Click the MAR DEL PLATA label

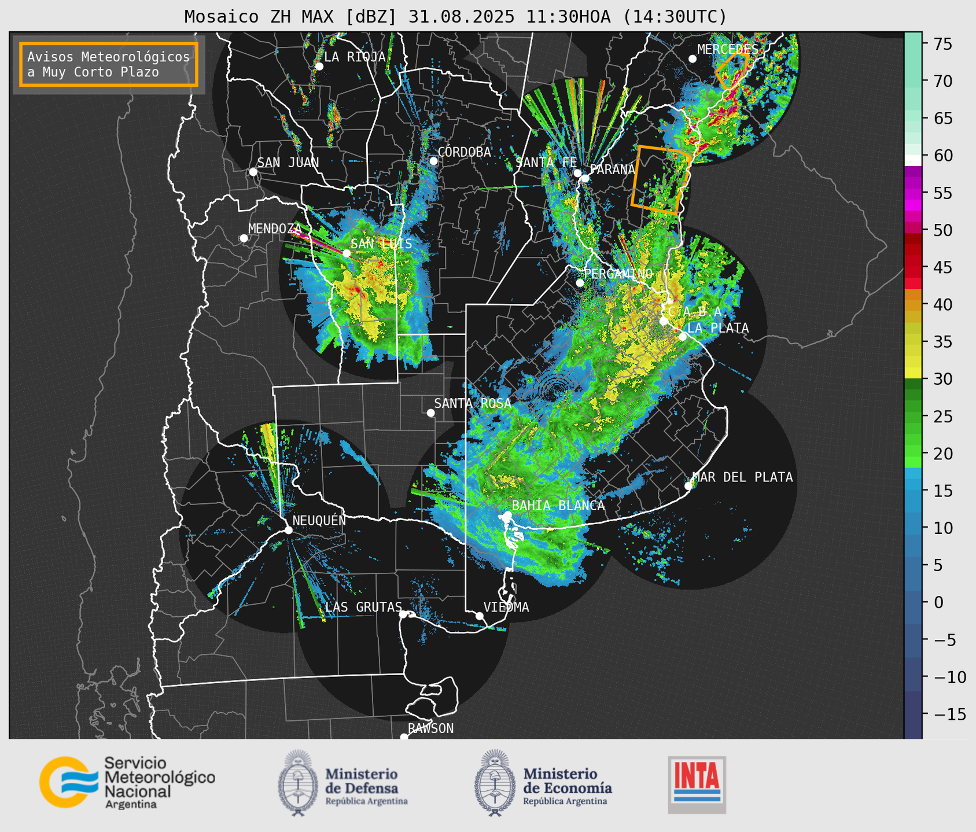pos(742,477)
